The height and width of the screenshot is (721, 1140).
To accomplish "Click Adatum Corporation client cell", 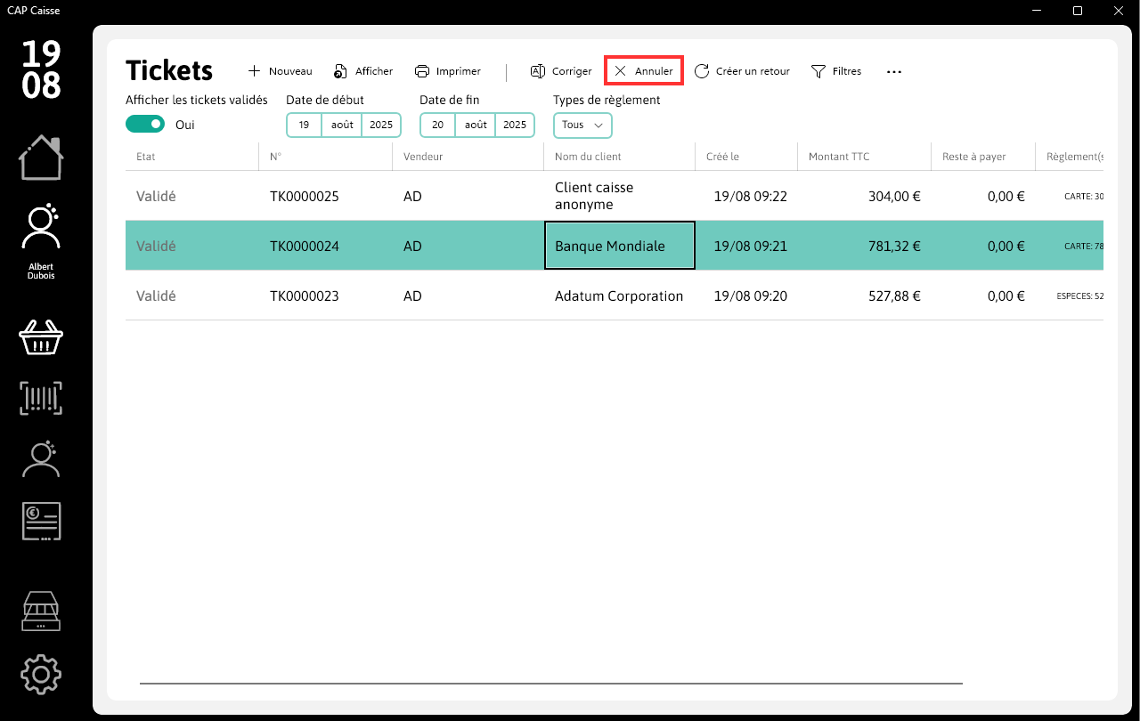I will coord(620,296).
